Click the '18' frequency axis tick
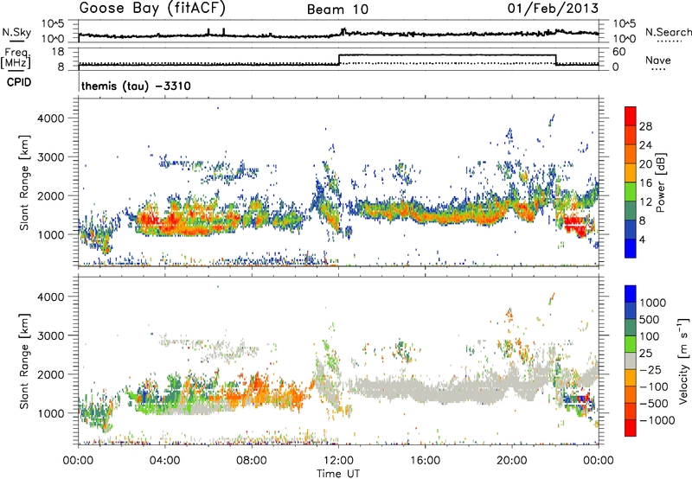Screen dimensions: 692x479 pyautogui.click(x=58, y=52)
